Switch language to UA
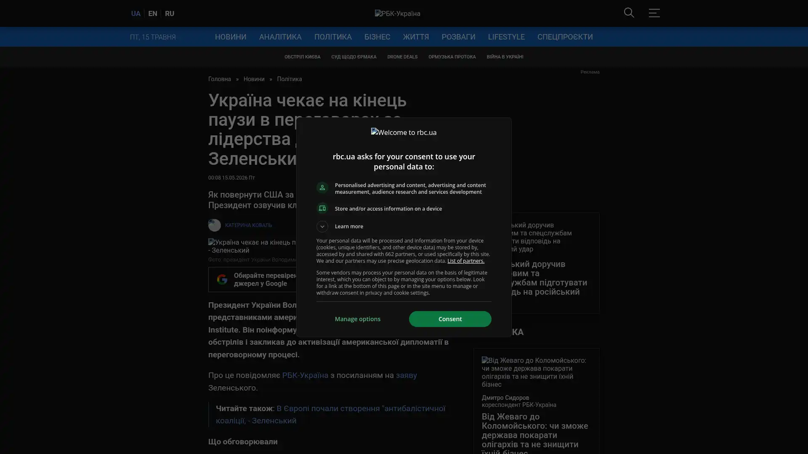The image size is (808, 454). 136,13
